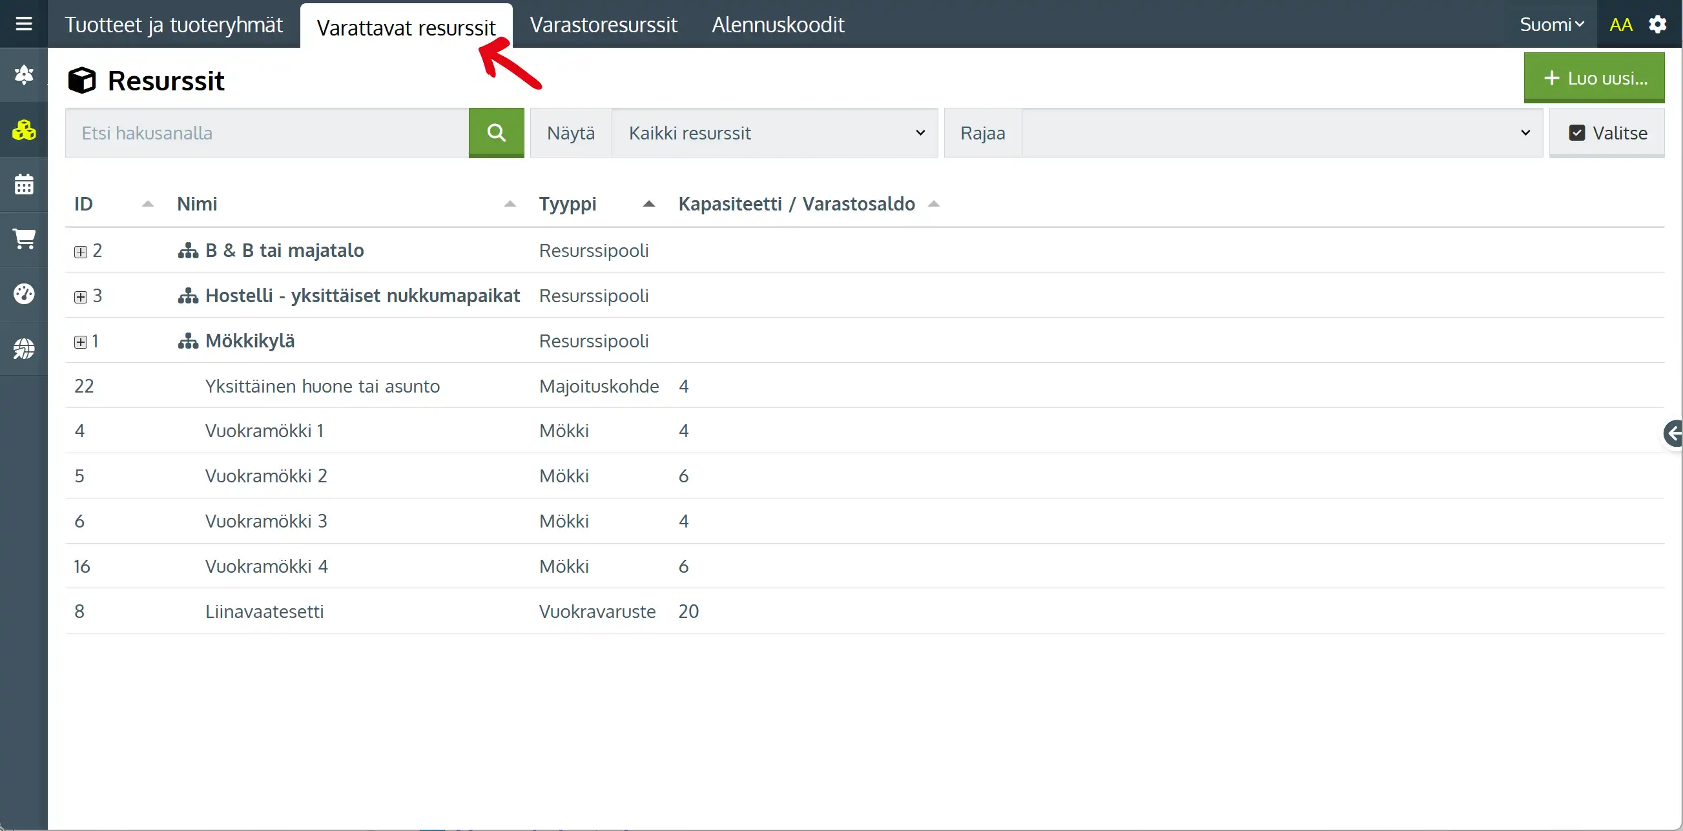
Task: Open settings gear icon
Action: coord(1657,24)
